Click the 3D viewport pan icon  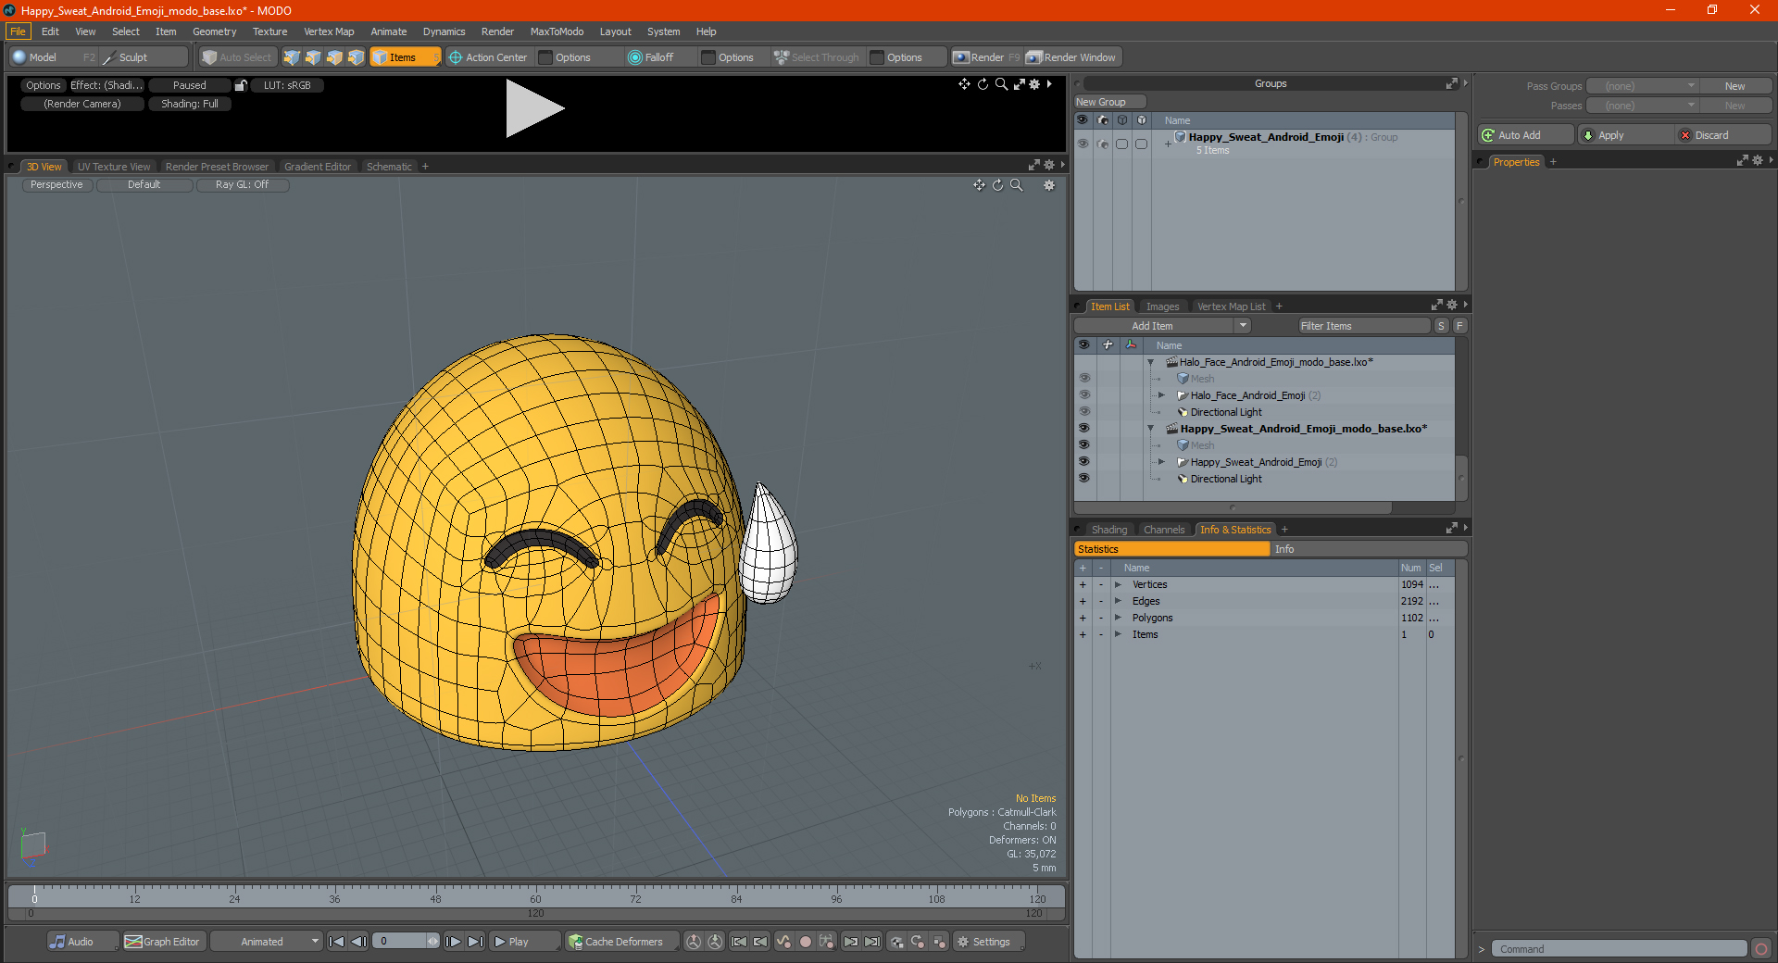click(979, 185)
